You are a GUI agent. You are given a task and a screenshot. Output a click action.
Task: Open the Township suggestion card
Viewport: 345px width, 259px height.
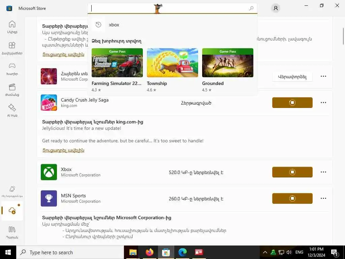click(x=172, y=70)
